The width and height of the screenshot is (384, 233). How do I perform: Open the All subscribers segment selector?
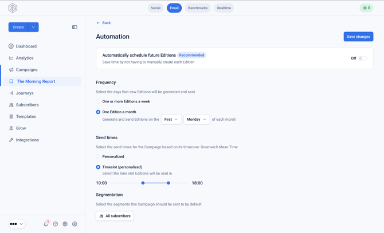115,216
